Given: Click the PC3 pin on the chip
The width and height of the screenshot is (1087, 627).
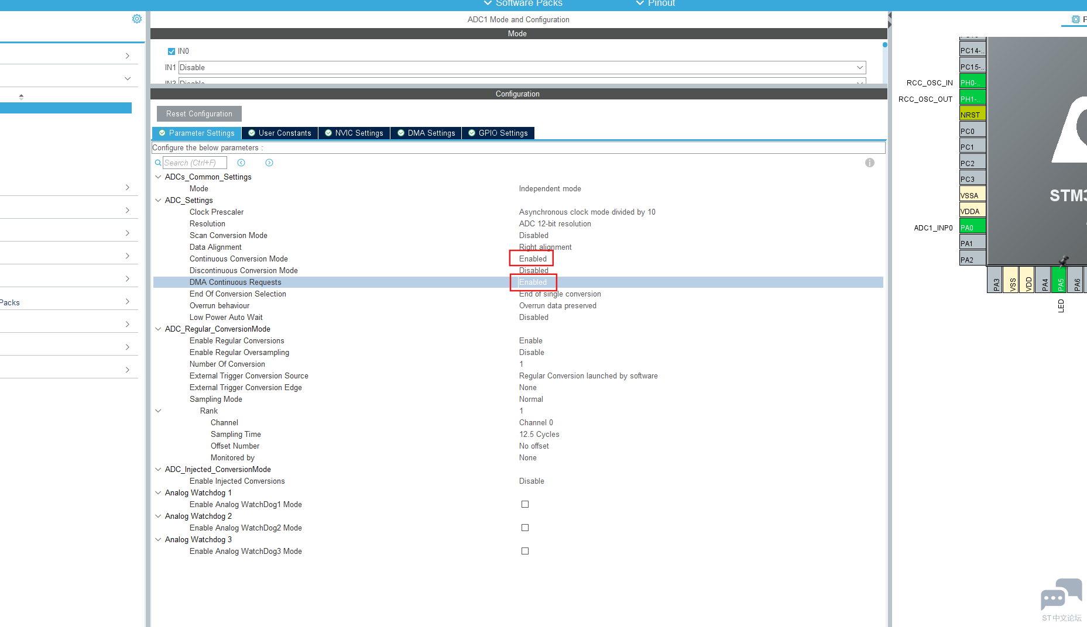Looking at the screenshot, I should (972, 179).
